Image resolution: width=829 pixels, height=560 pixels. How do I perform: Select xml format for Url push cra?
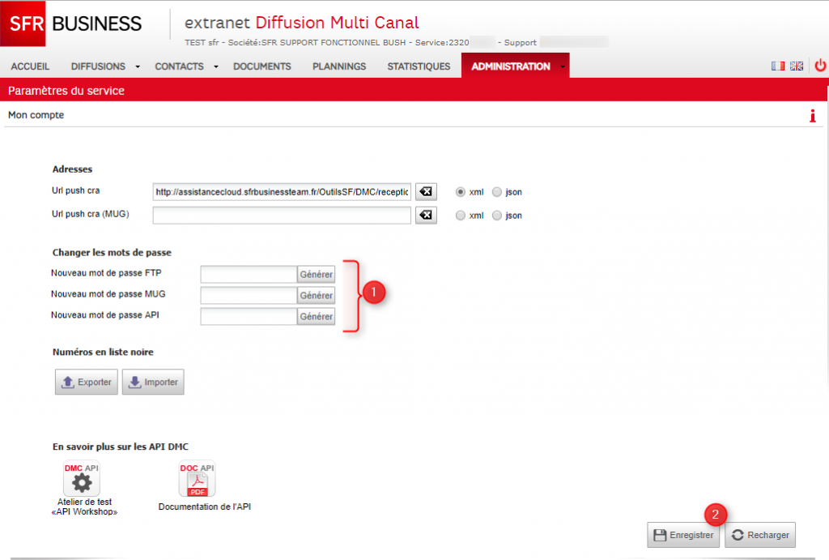(461, 192)
